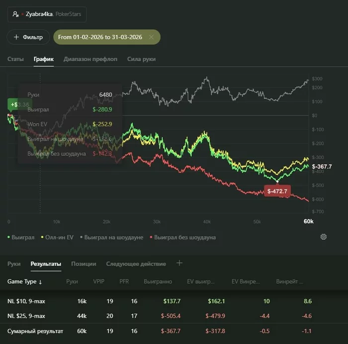
Task: Click the Game Type sort arrow
Action: [40, 282]
